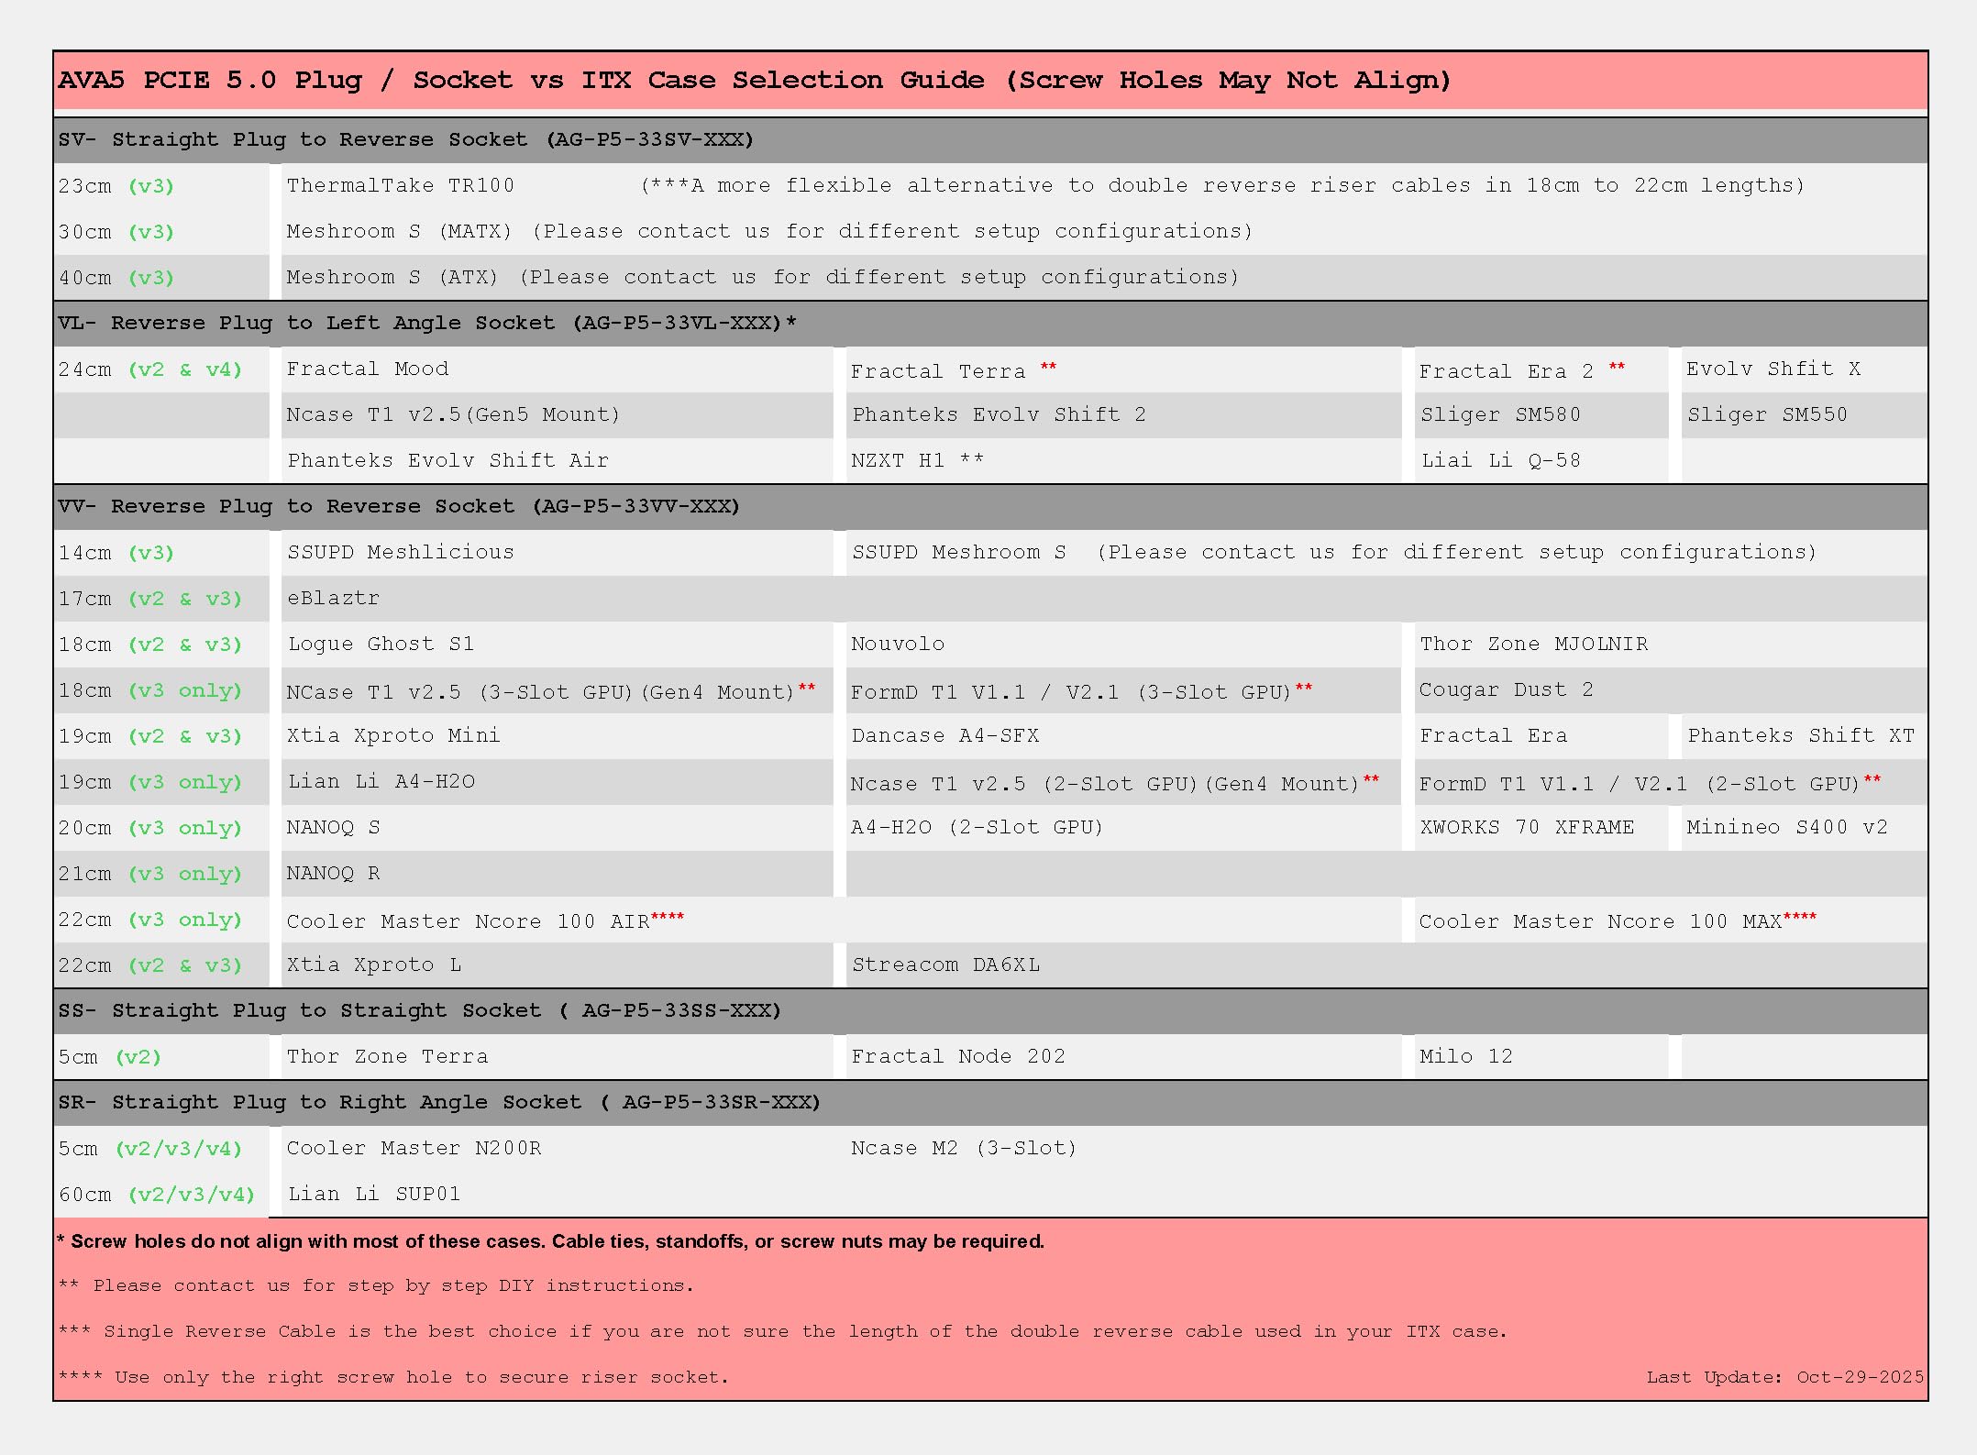Select the SV- Straight Plug section header

(x=405, y=139)
